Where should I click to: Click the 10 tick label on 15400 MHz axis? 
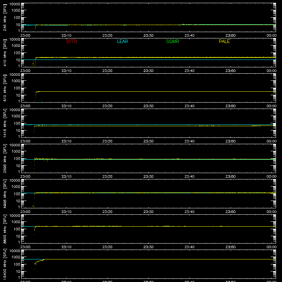pyautogui.click(x=18, y=271)
